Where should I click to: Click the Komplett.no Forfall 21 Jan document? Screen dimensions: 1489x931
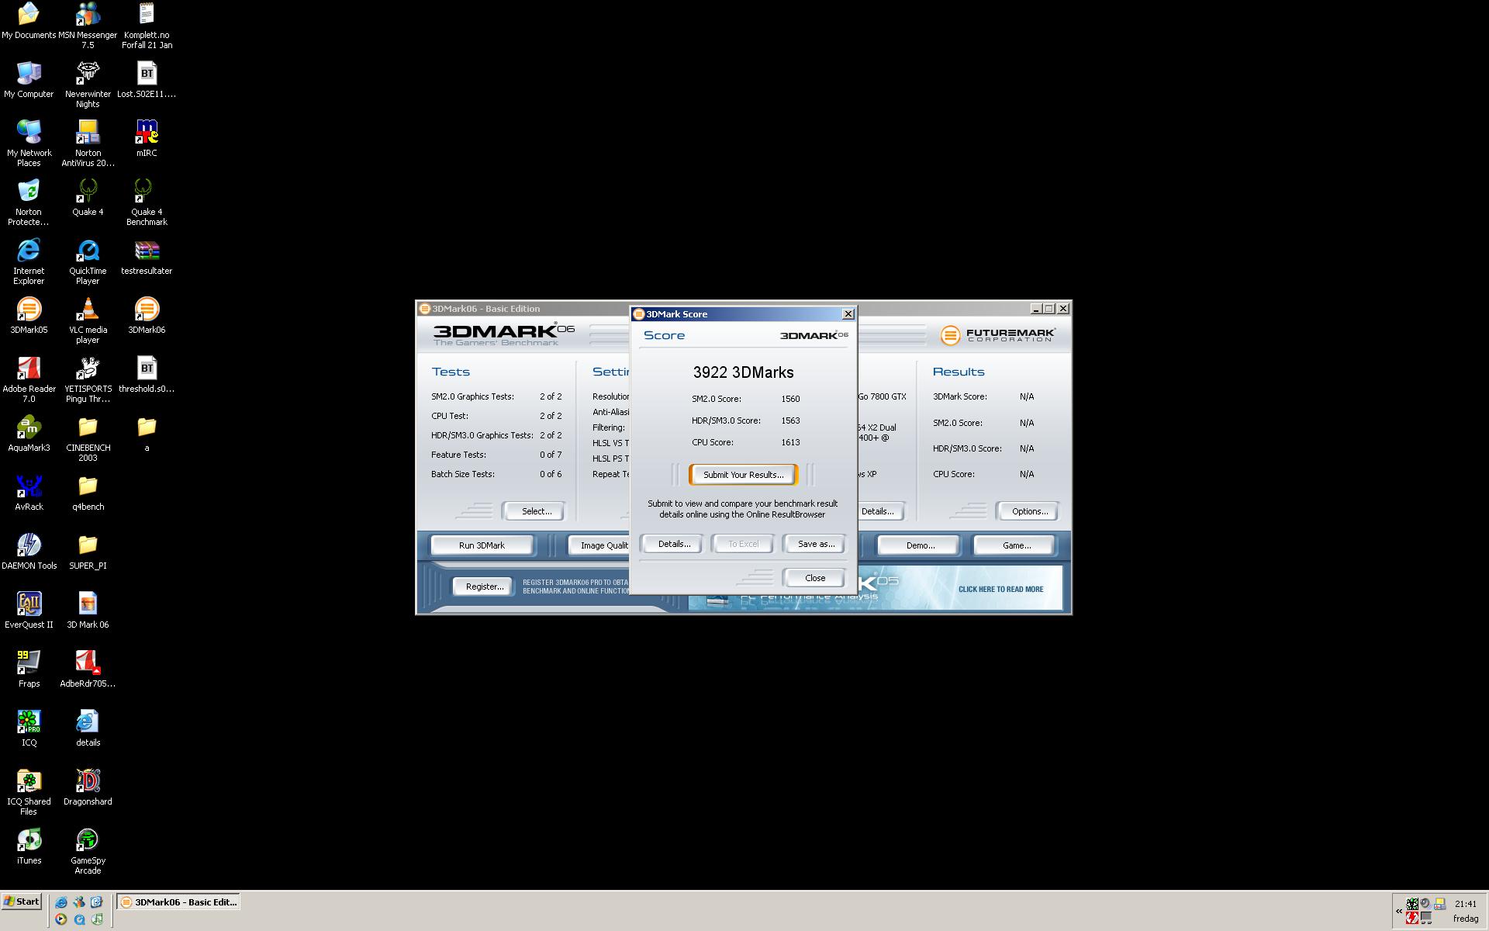[147, 26]
